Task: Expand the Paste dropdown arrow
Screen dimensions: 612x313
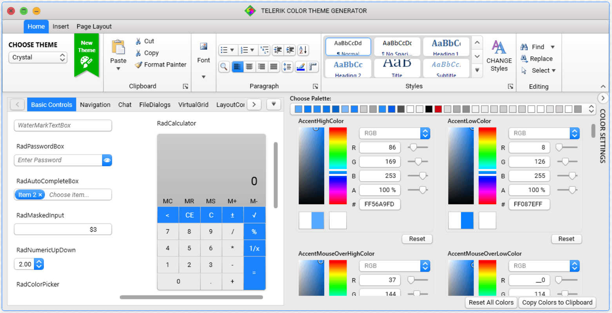Action: (x=118, y=69)
